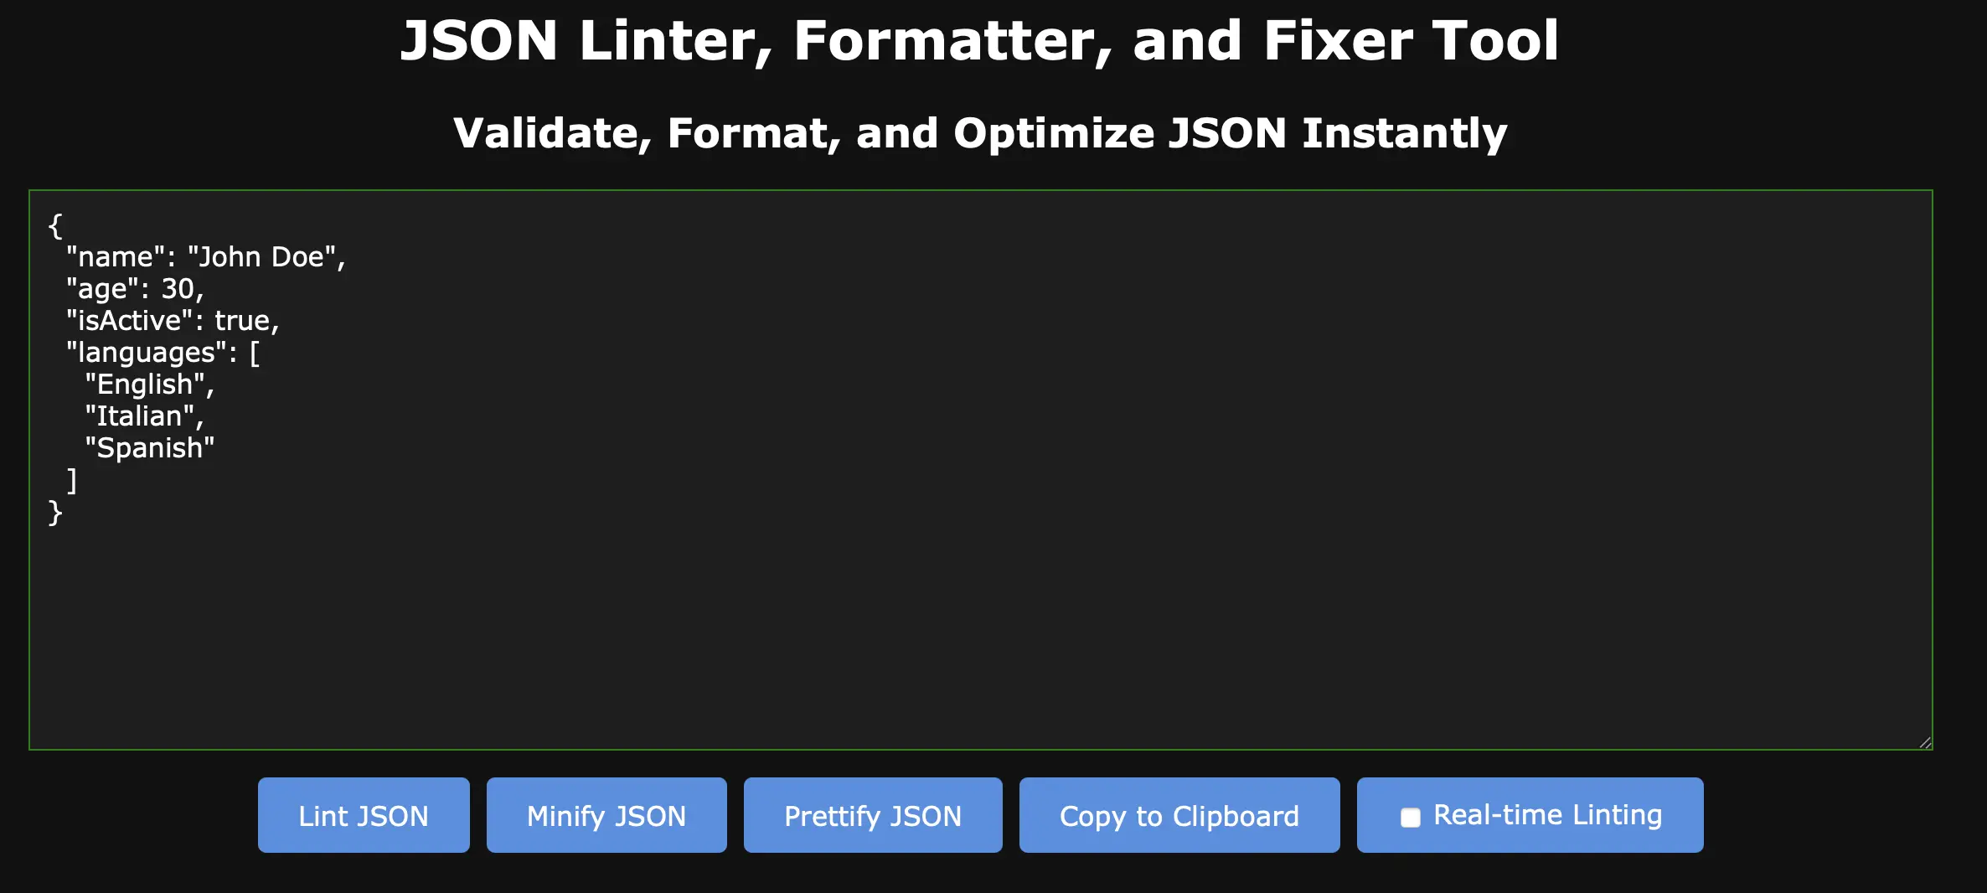This screenshot has height=893, width=1987.
Task: Grab the textarea resize handle corner
Action: point(1925,742)
